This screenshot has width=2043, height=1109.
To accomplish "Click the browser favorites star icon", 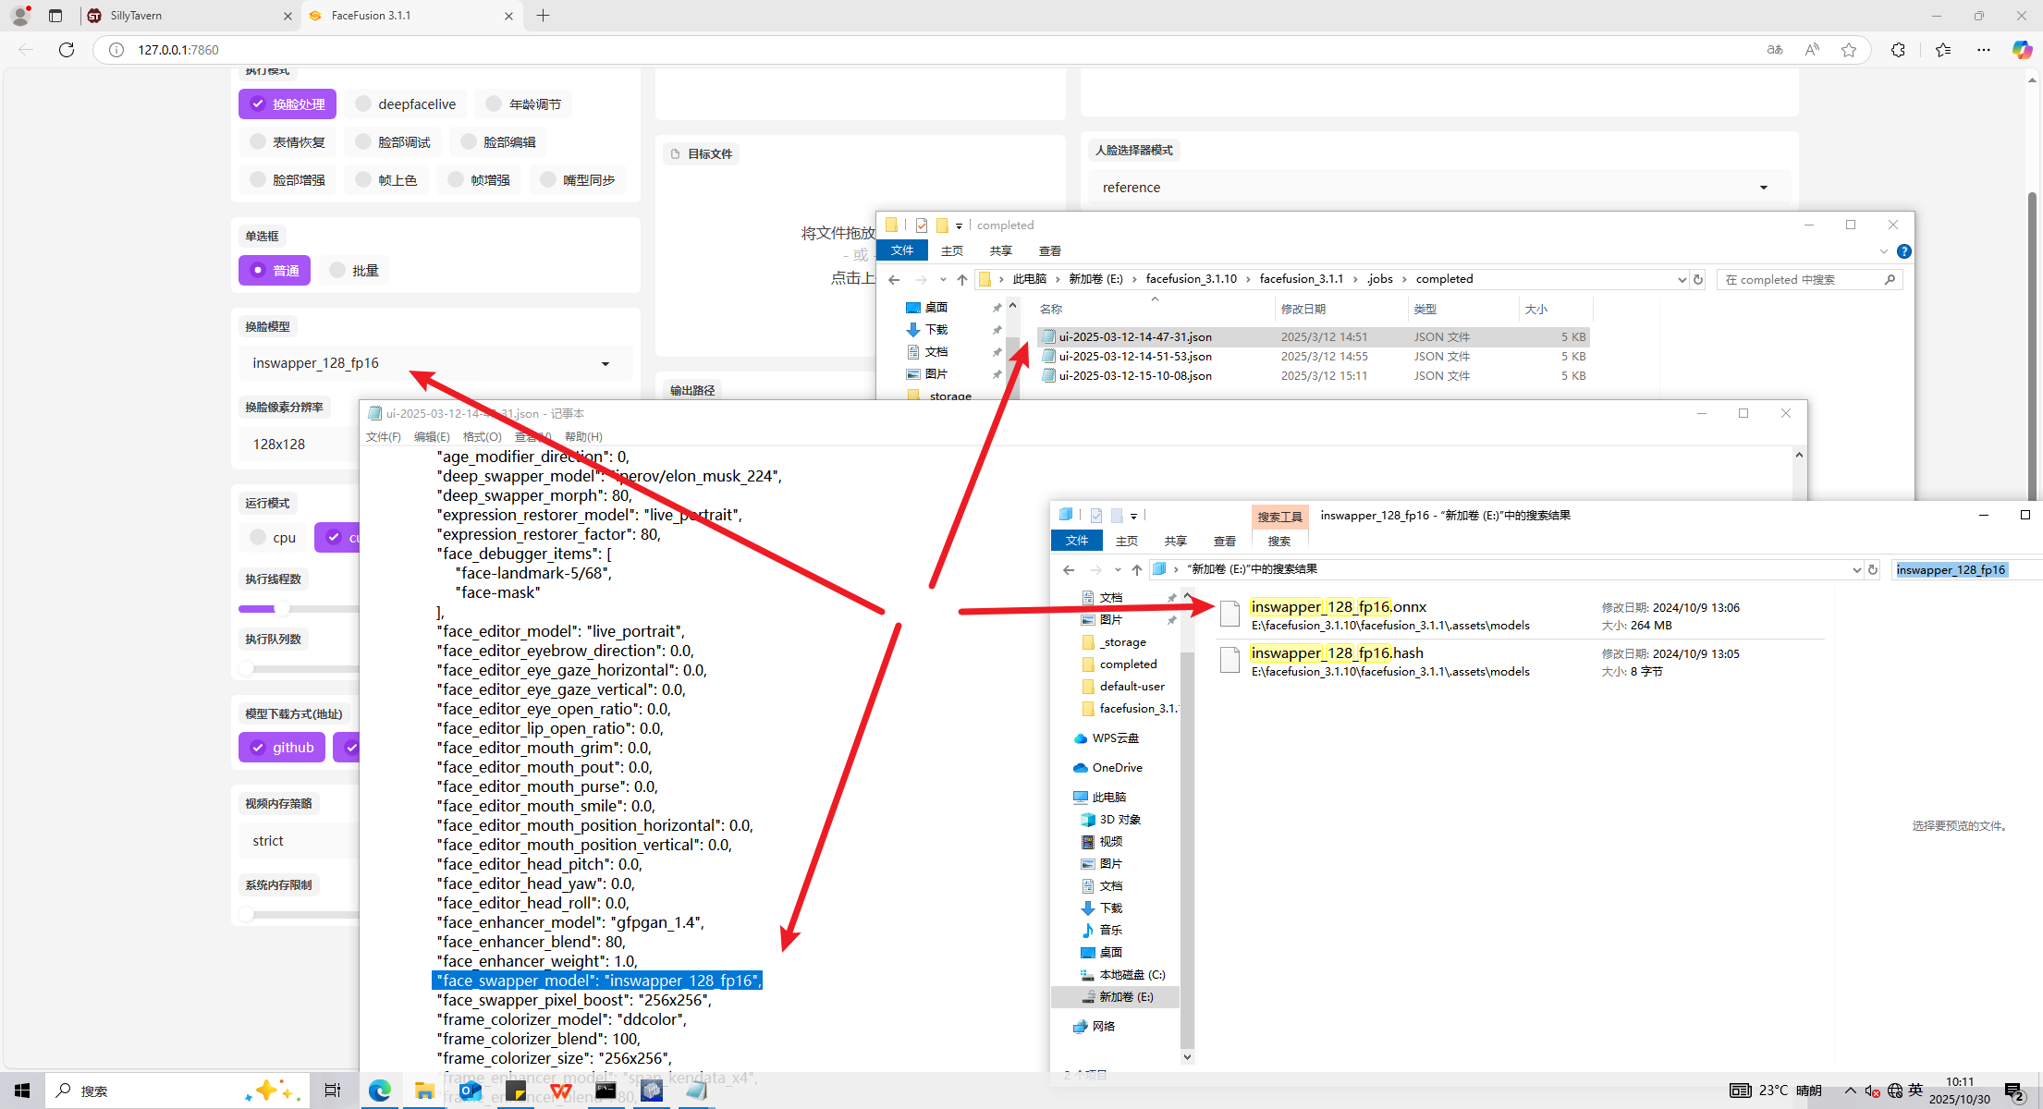I will pyautogui.click(x=1849, y=50).
